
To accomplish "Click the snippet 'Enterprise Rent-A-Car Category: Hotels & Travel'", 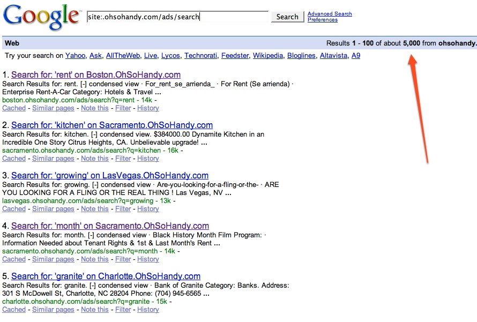I will click(77, 92).
